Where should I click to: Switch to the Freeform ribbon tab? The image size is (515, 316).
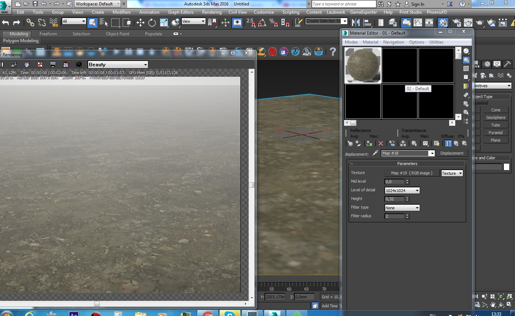tap(48, 34)
